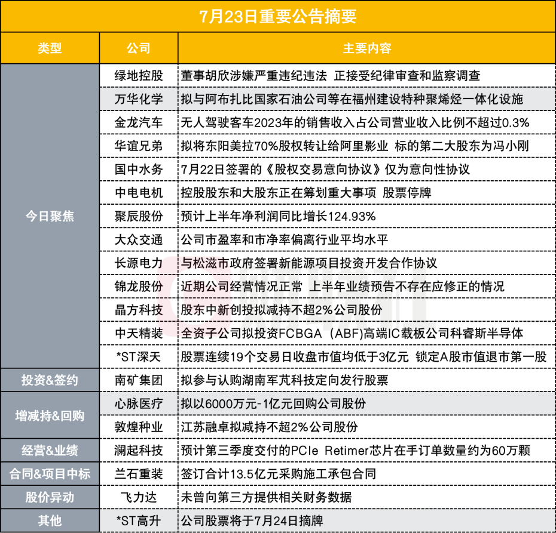Select the 经营&业绩 category cell
556x533 pixels.
[50, 451]
